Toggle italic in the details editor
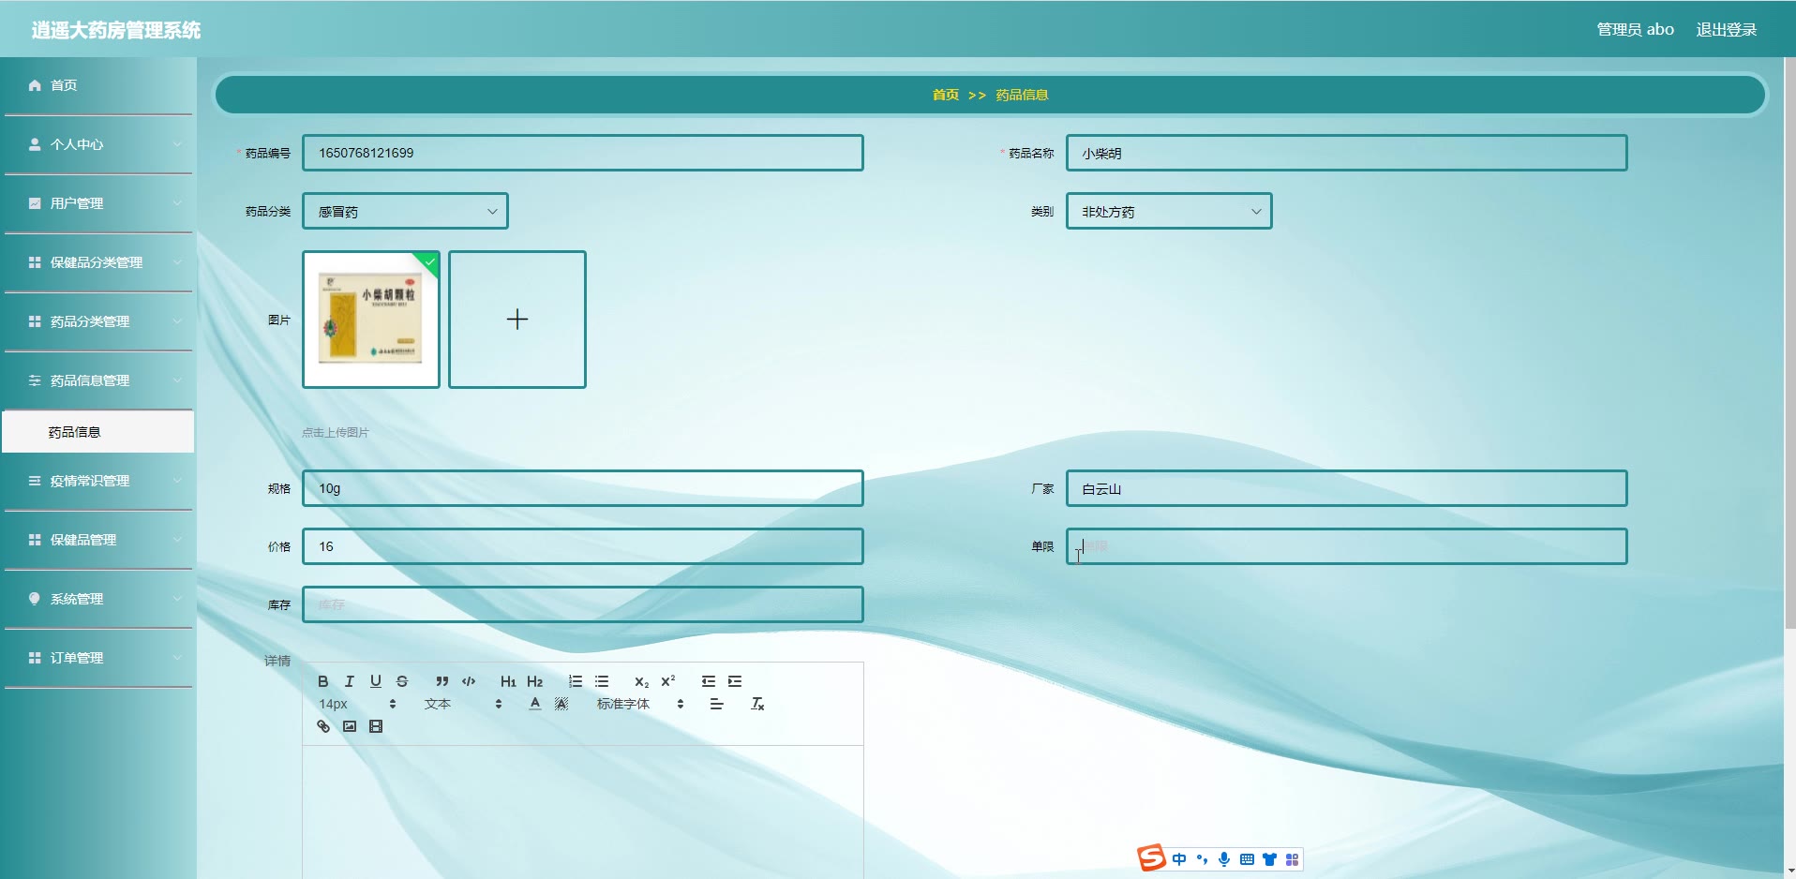The height and width of the screenshot is (879, 1796). click(350, 681)
